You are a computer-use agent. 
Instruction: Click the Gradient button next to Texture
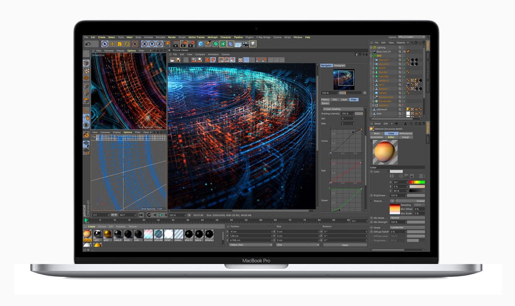click(420, 200)
